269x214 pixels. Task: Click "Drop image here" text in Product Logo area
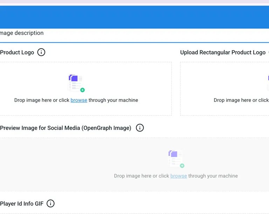[x=33, y=100]
